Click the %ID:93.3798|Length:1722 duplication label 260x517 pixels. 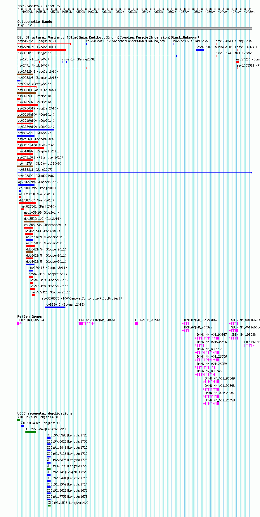[x=67, y=466]
